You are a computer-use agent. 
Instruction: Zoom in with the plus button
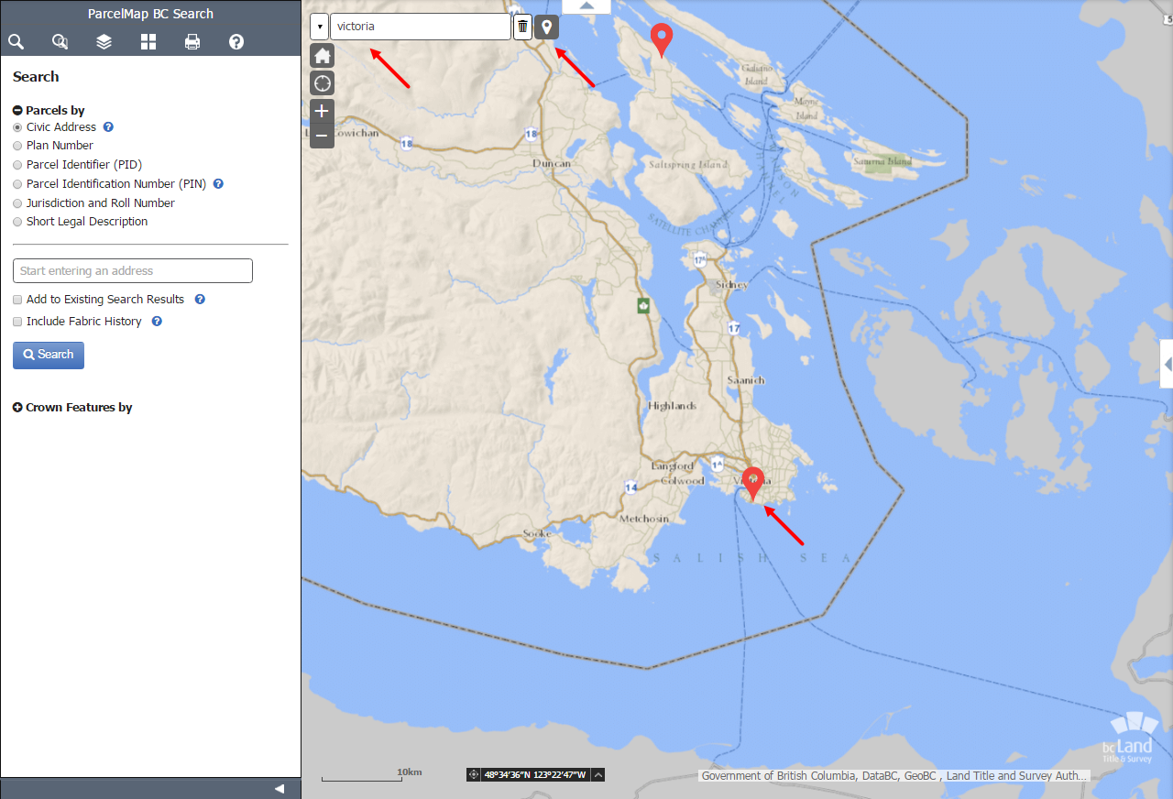point(322,112)
